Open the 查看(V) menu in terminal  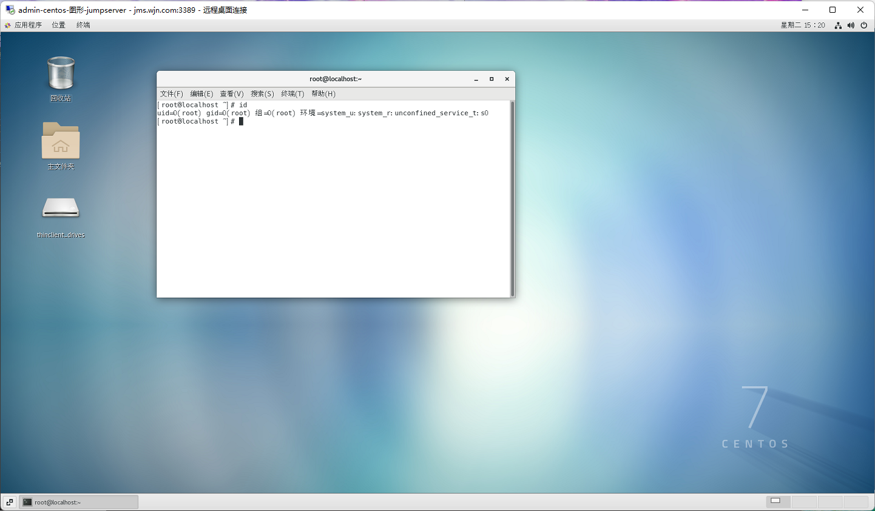coord(232,94)
